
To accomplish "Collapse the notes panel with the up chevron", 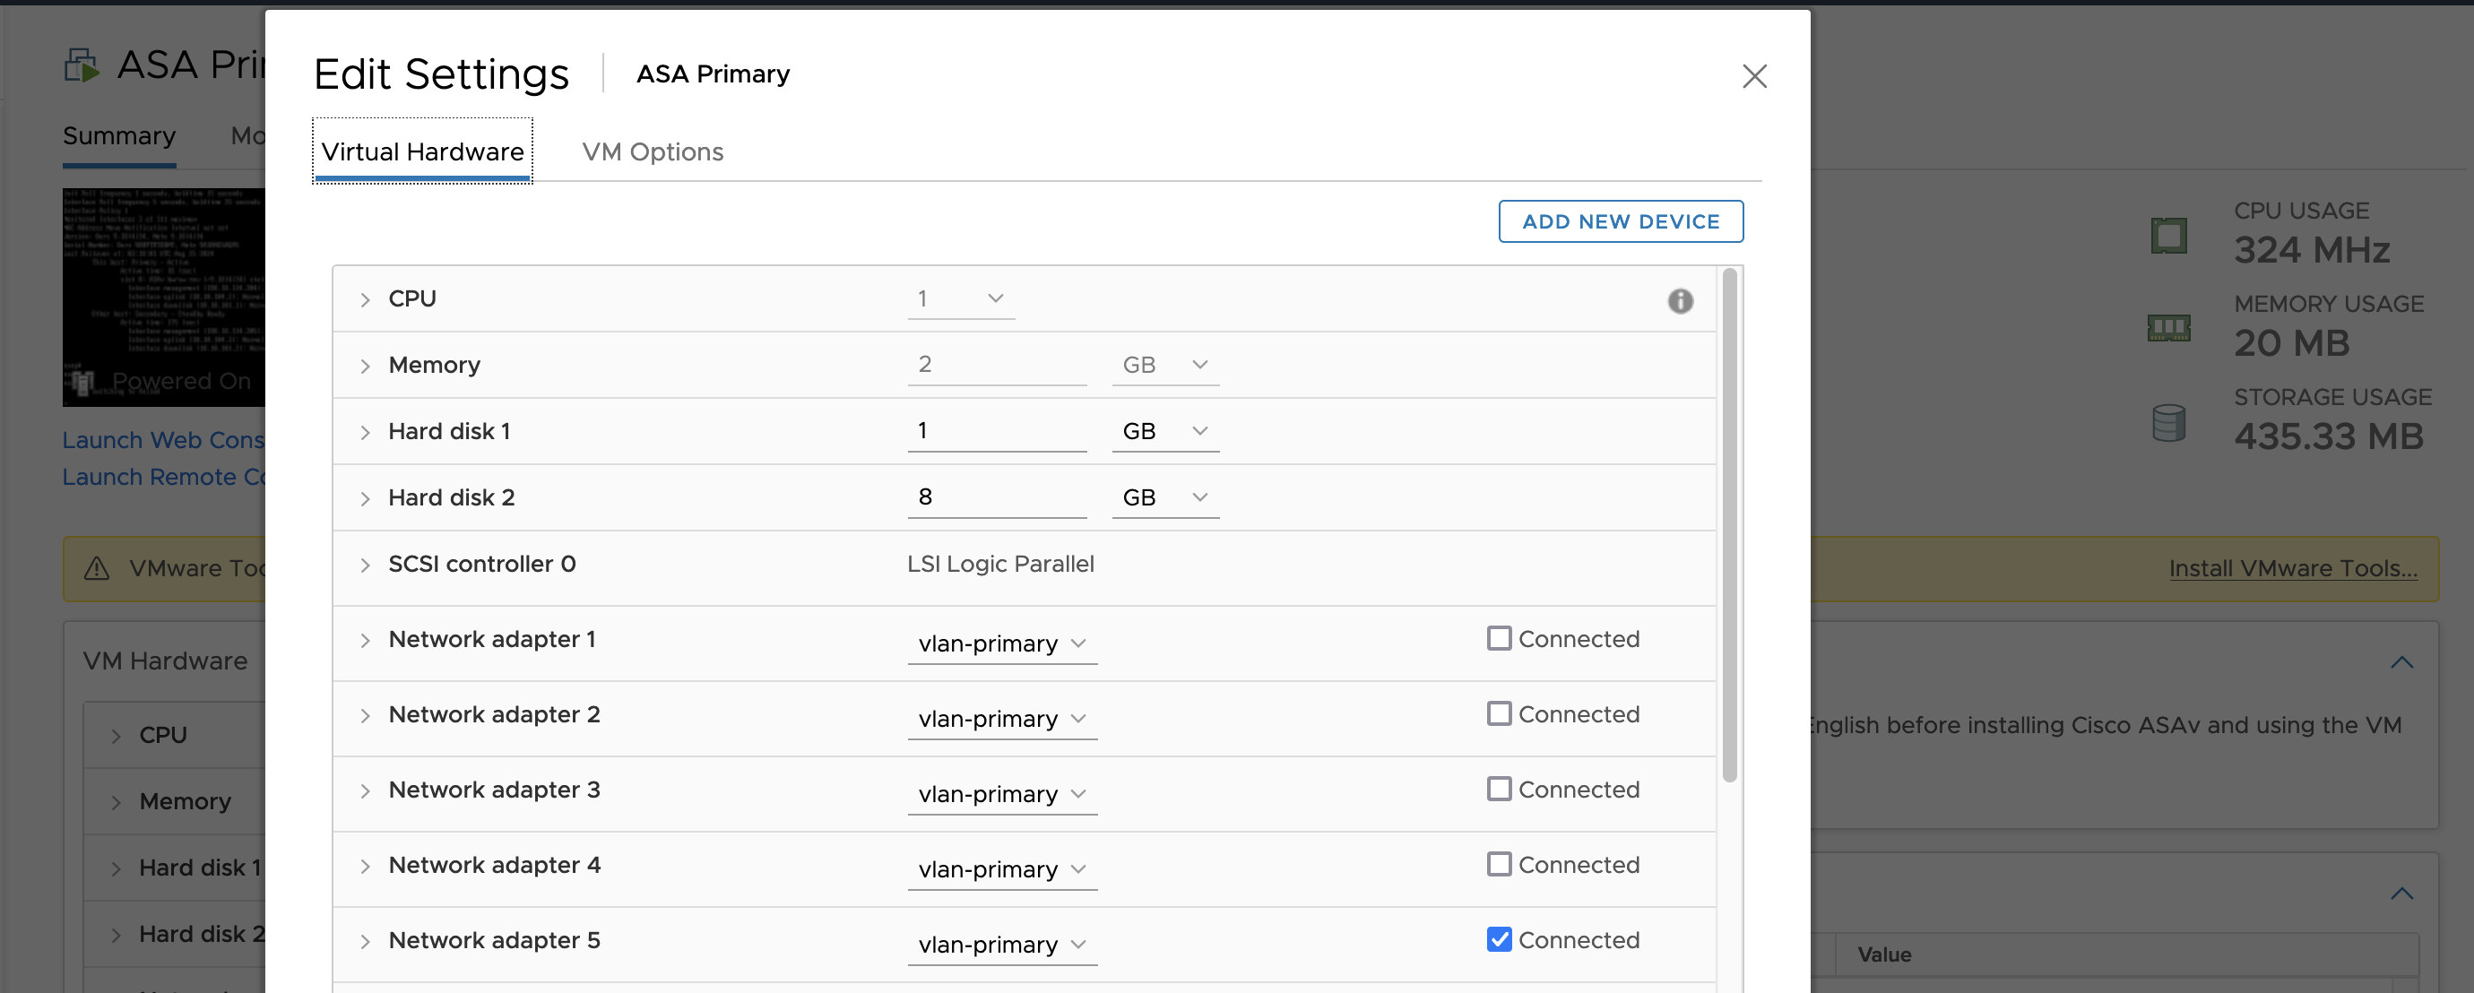I will pos(2401,661).
